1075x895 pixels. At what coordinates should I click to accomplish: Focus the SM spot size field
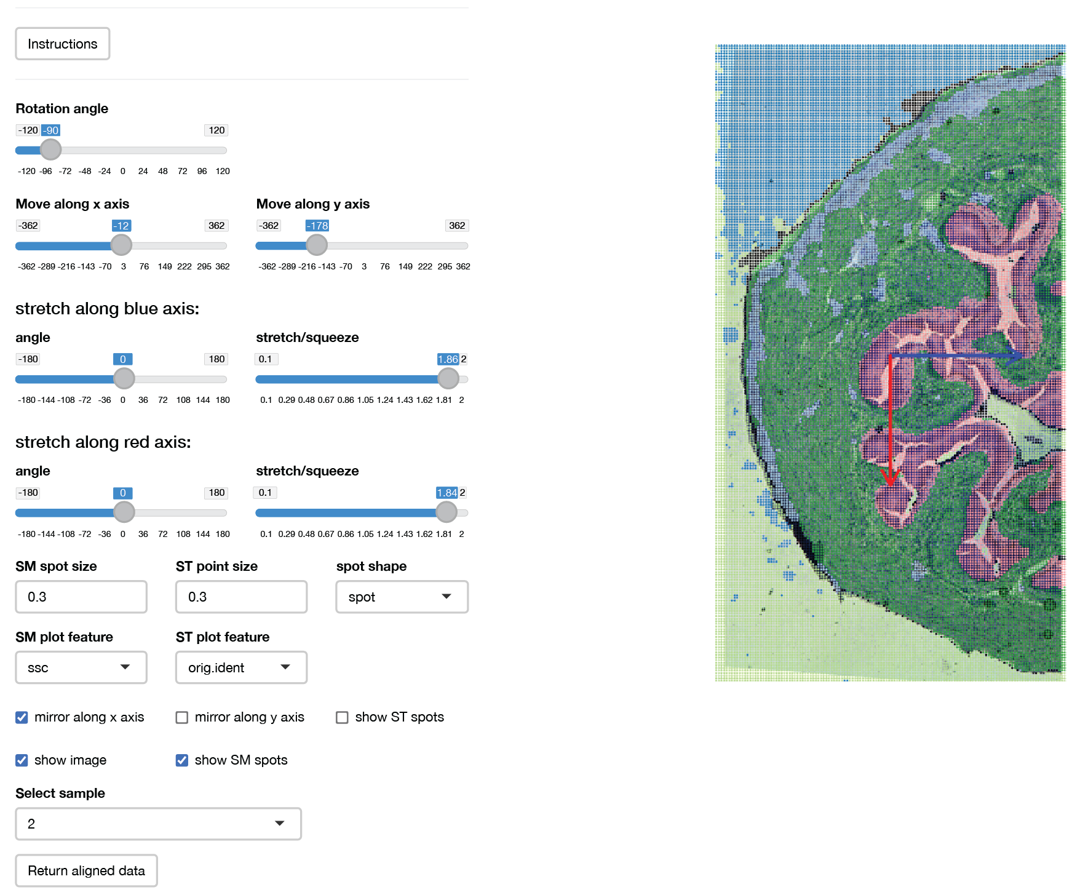81,597
